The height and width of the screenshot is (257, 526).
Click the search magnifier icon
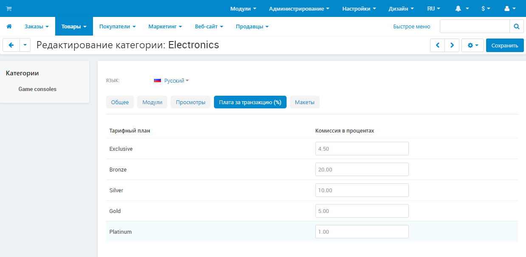(516, 26)
